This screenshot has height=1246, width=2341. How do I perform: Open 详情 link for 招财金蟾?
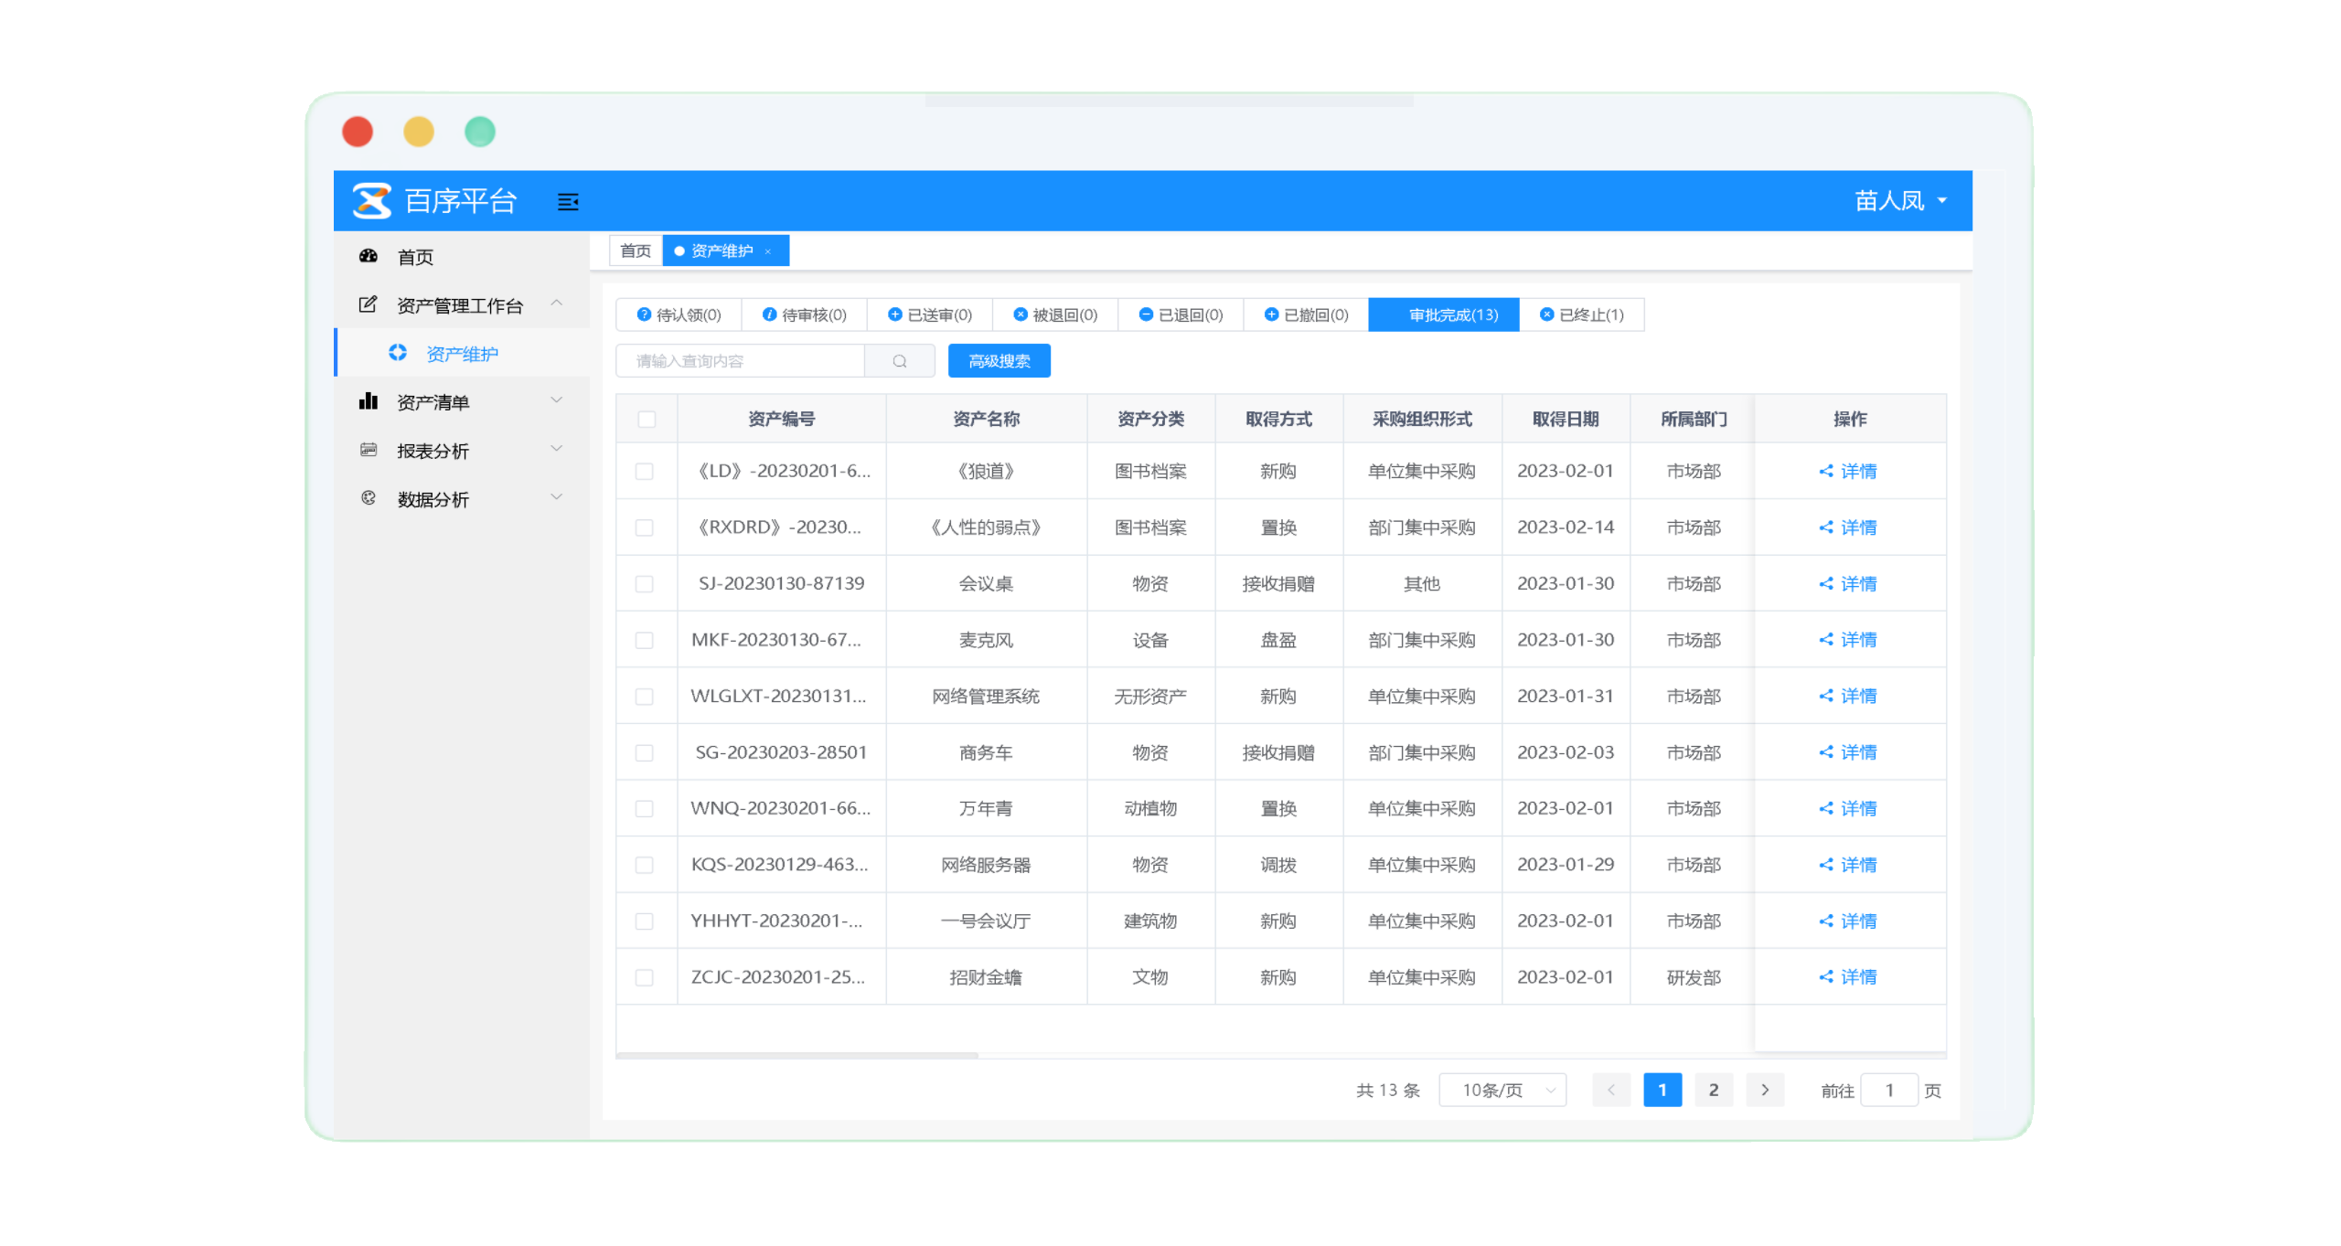point(1857,977)
